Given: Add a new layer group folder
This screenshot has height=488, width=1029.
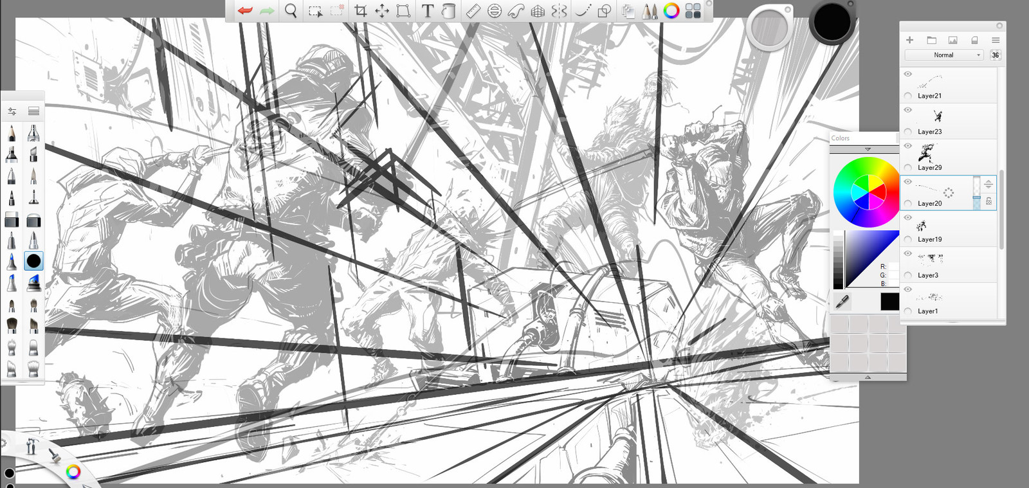Looking at the screenshot, I should coord(931,40).
